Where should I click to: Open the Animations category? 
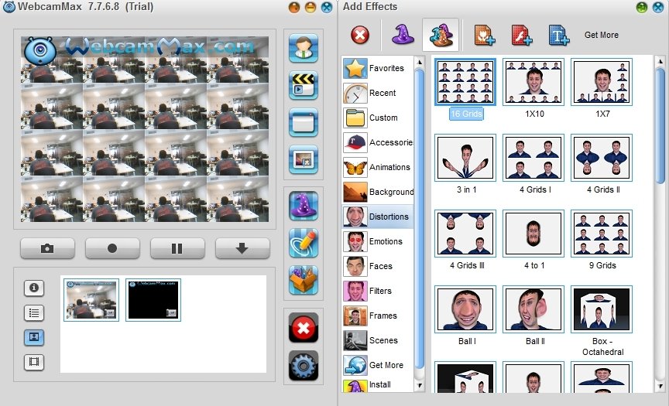[x=378, y=167]
